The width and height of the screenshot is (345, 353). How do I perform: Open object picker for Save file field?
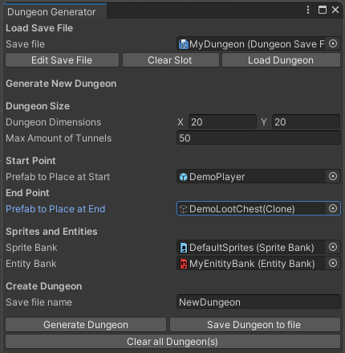(x=333, y=43)
